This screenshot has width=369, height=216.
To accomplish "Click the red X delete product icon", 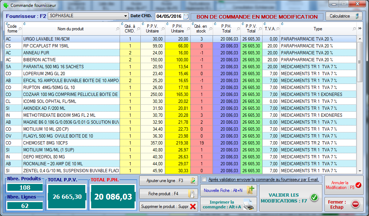I will coord(193,207).
